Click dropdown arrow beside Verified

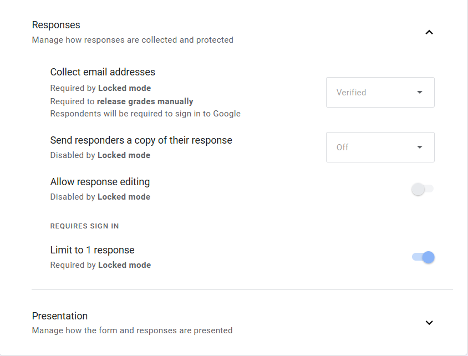click(x=420, y=92)
